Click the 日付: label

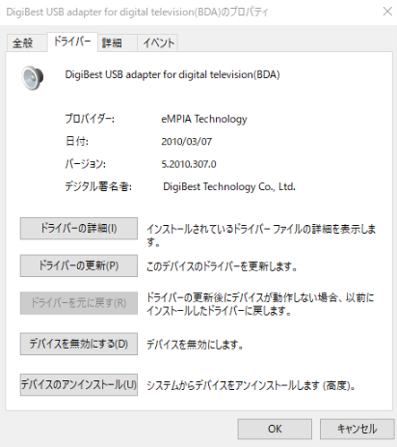77,142
